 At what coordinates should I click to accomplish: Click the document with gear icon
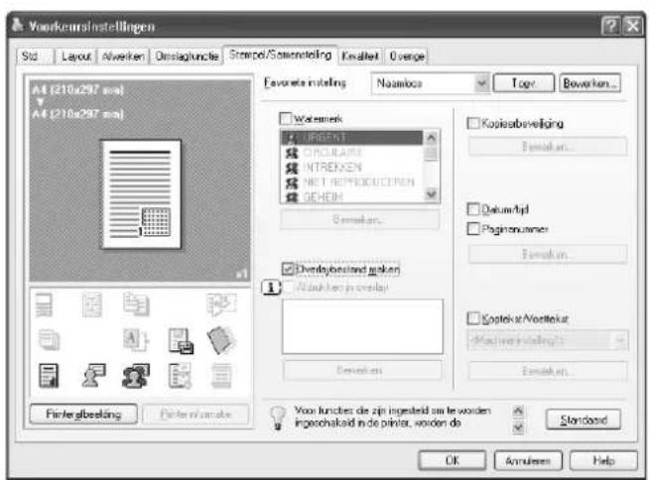click(x=180, y=376)
